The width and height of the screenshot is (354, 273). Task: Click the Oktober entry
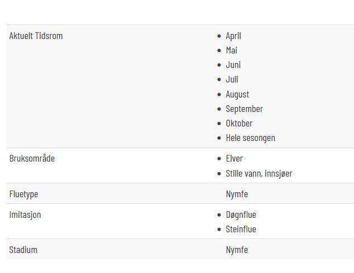tap(239, 124)
